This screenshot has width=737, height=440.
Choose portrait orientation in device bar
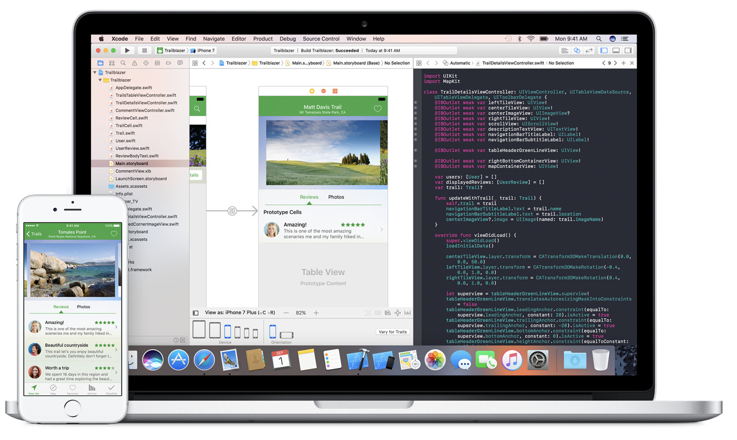pos(272,331)
